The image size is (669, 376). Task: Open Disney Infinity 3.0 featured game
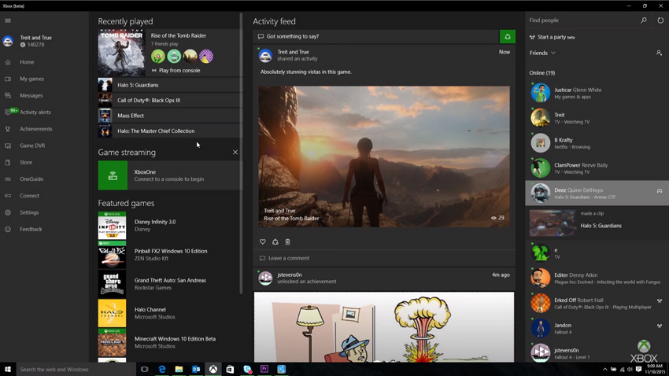pos(169,225)
